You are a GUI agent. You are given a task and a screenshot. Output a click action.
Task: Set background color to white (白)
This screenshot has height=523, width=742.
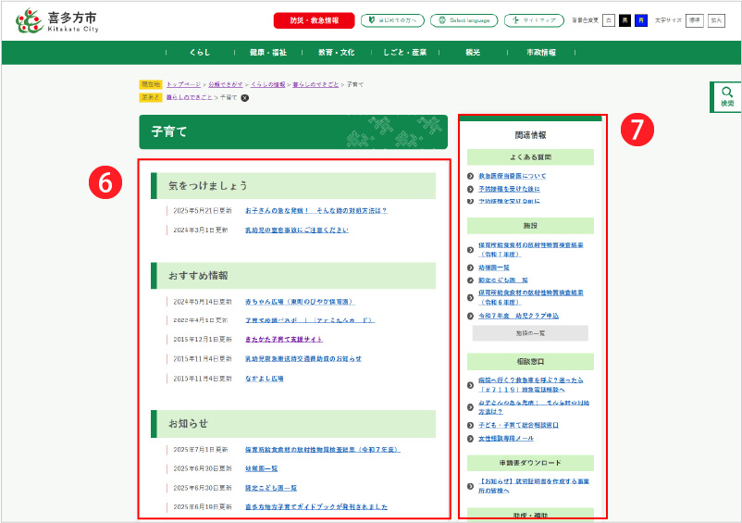pos(609,20)
